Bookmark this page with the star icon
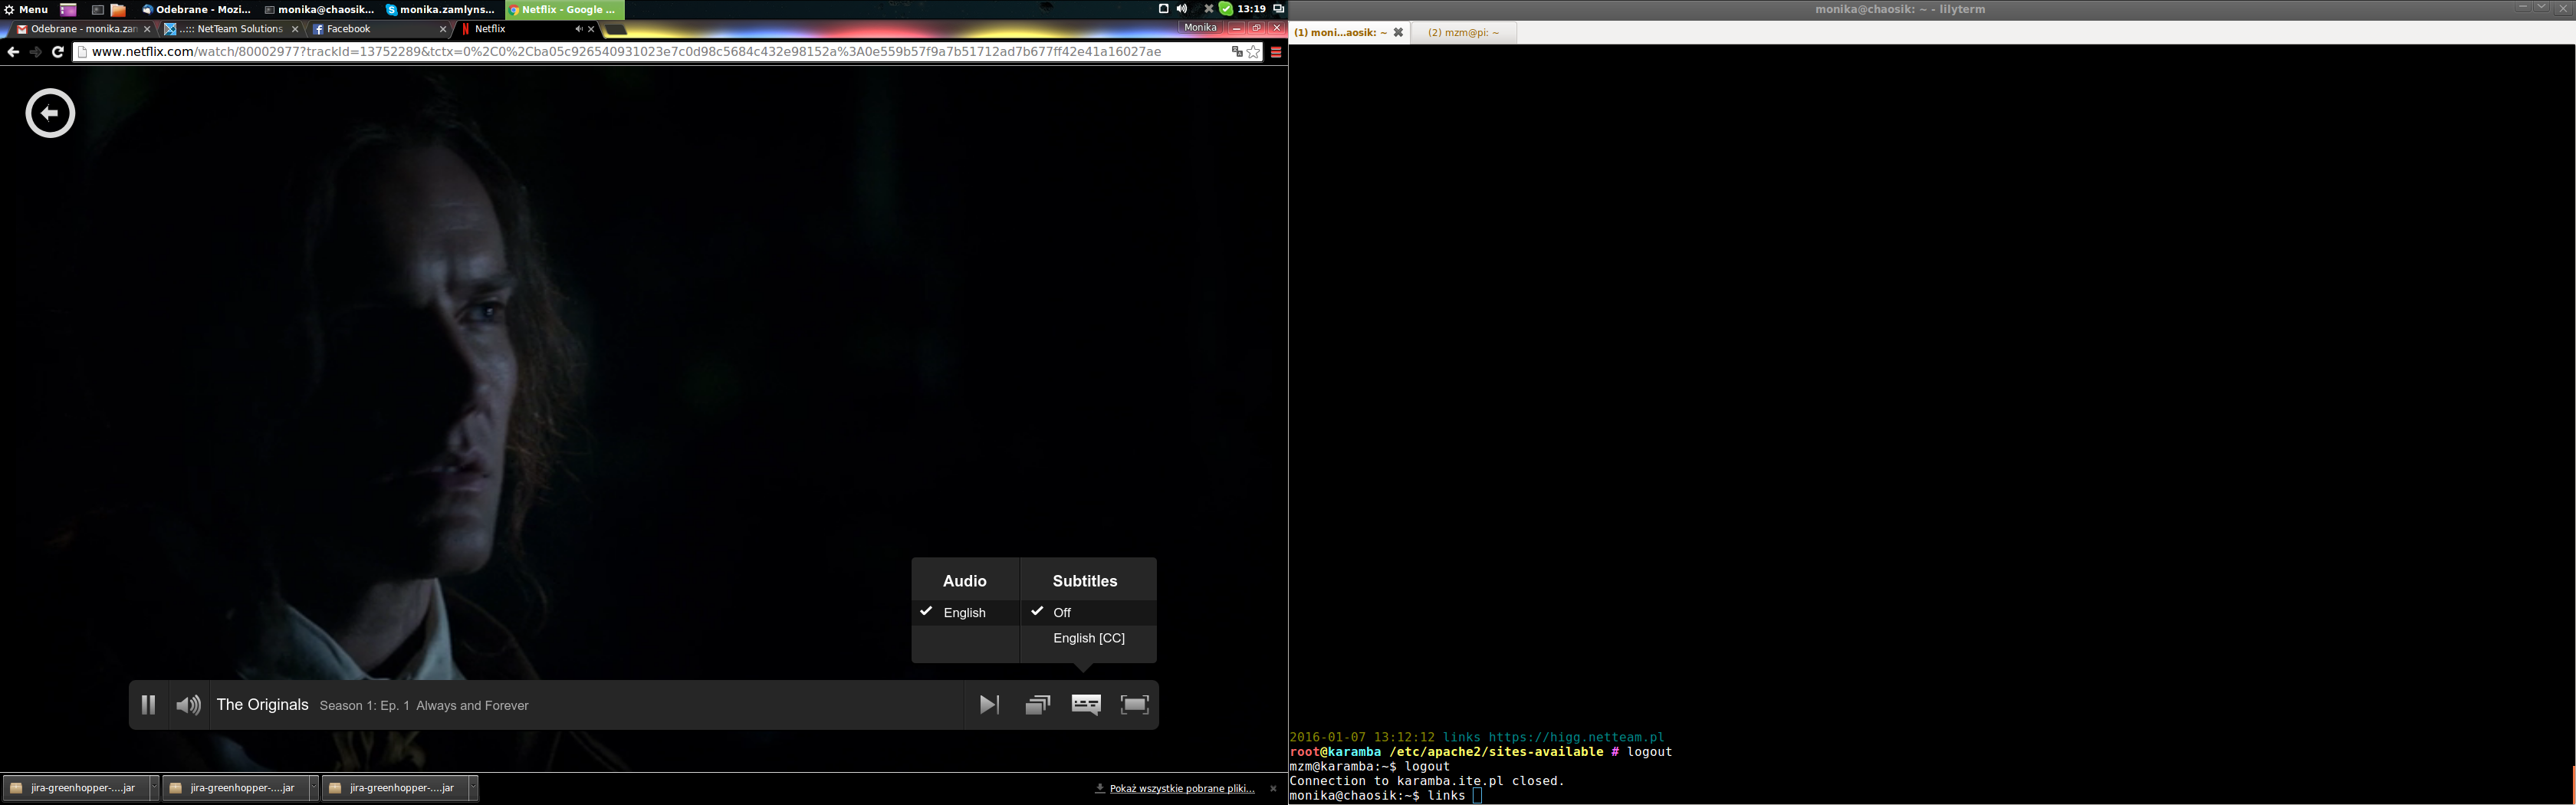The width and height of the screenshot is (2576, 805). pos(1253,52)
